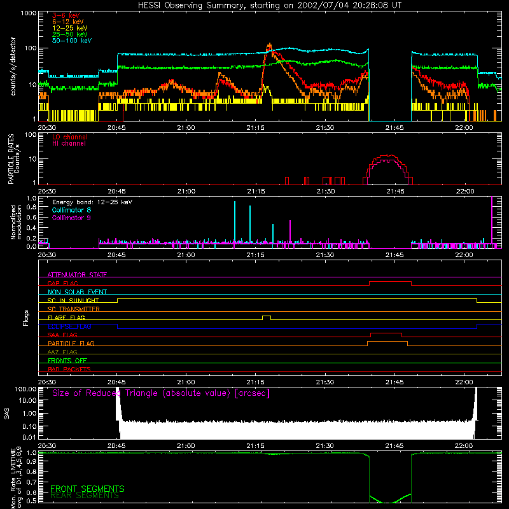Viewport: 509px width, 509px height.
Task: Select the '3-6 keV' legend label
Action: coord(66,15)
